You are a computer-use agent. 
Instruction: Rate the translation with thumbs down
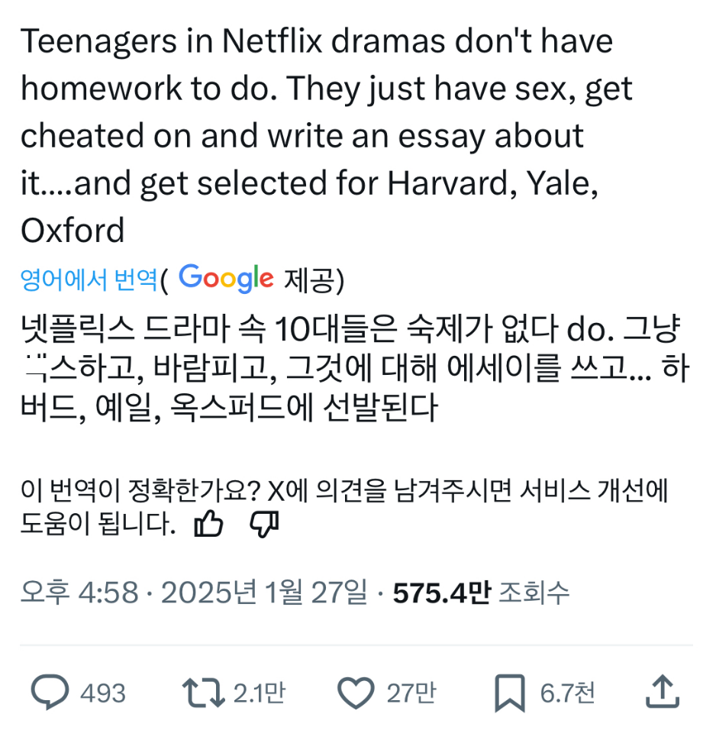(265, 524)
